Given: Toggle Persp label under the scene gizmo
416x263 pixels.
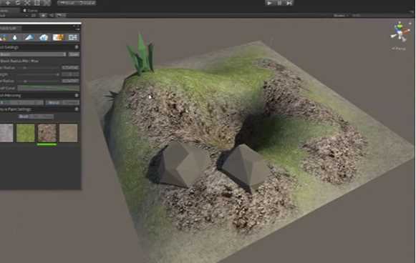Looking at the screenshot, I should [x=399, y=49].
